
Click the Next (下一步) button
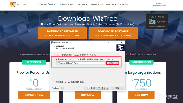pyautogui.click(x=103, y=88)
